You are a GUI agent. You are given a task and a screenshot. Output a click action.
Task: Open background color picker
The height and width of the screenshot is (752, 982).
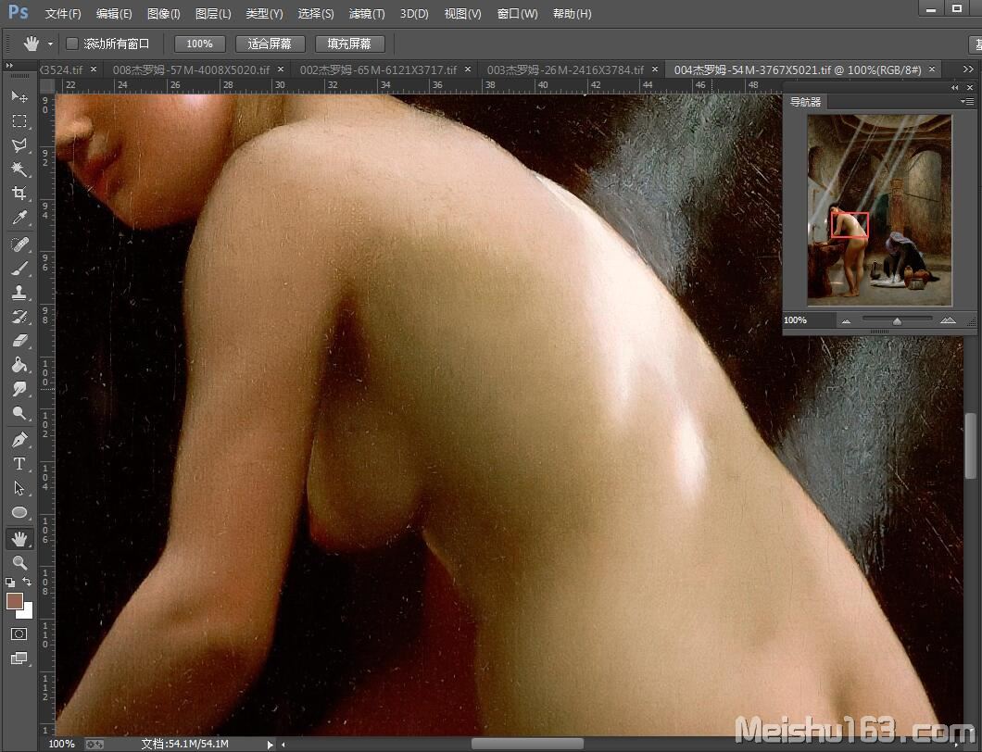click(x=27, y=612)
